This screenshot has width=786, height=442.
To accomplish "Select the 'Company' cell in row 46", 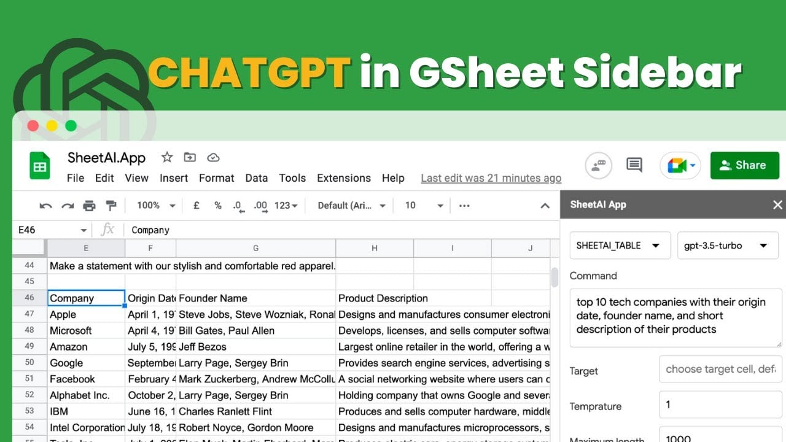I will coord(86,298).
